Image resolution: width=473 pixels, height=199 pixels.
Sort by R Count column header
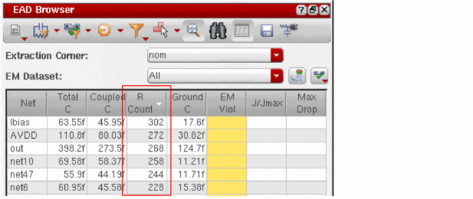pos(146,104)
